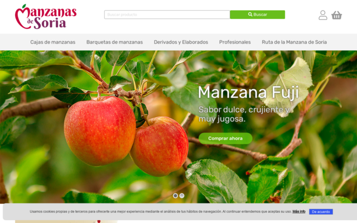Click the product thumbnail below cookie bar

66,221
